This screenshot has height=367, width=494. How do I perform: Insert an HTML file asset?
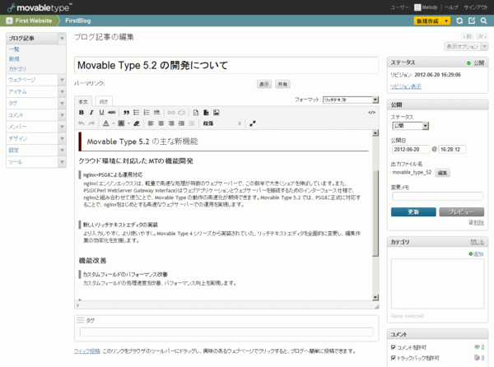pyautogui.click(x=196, y=113)
